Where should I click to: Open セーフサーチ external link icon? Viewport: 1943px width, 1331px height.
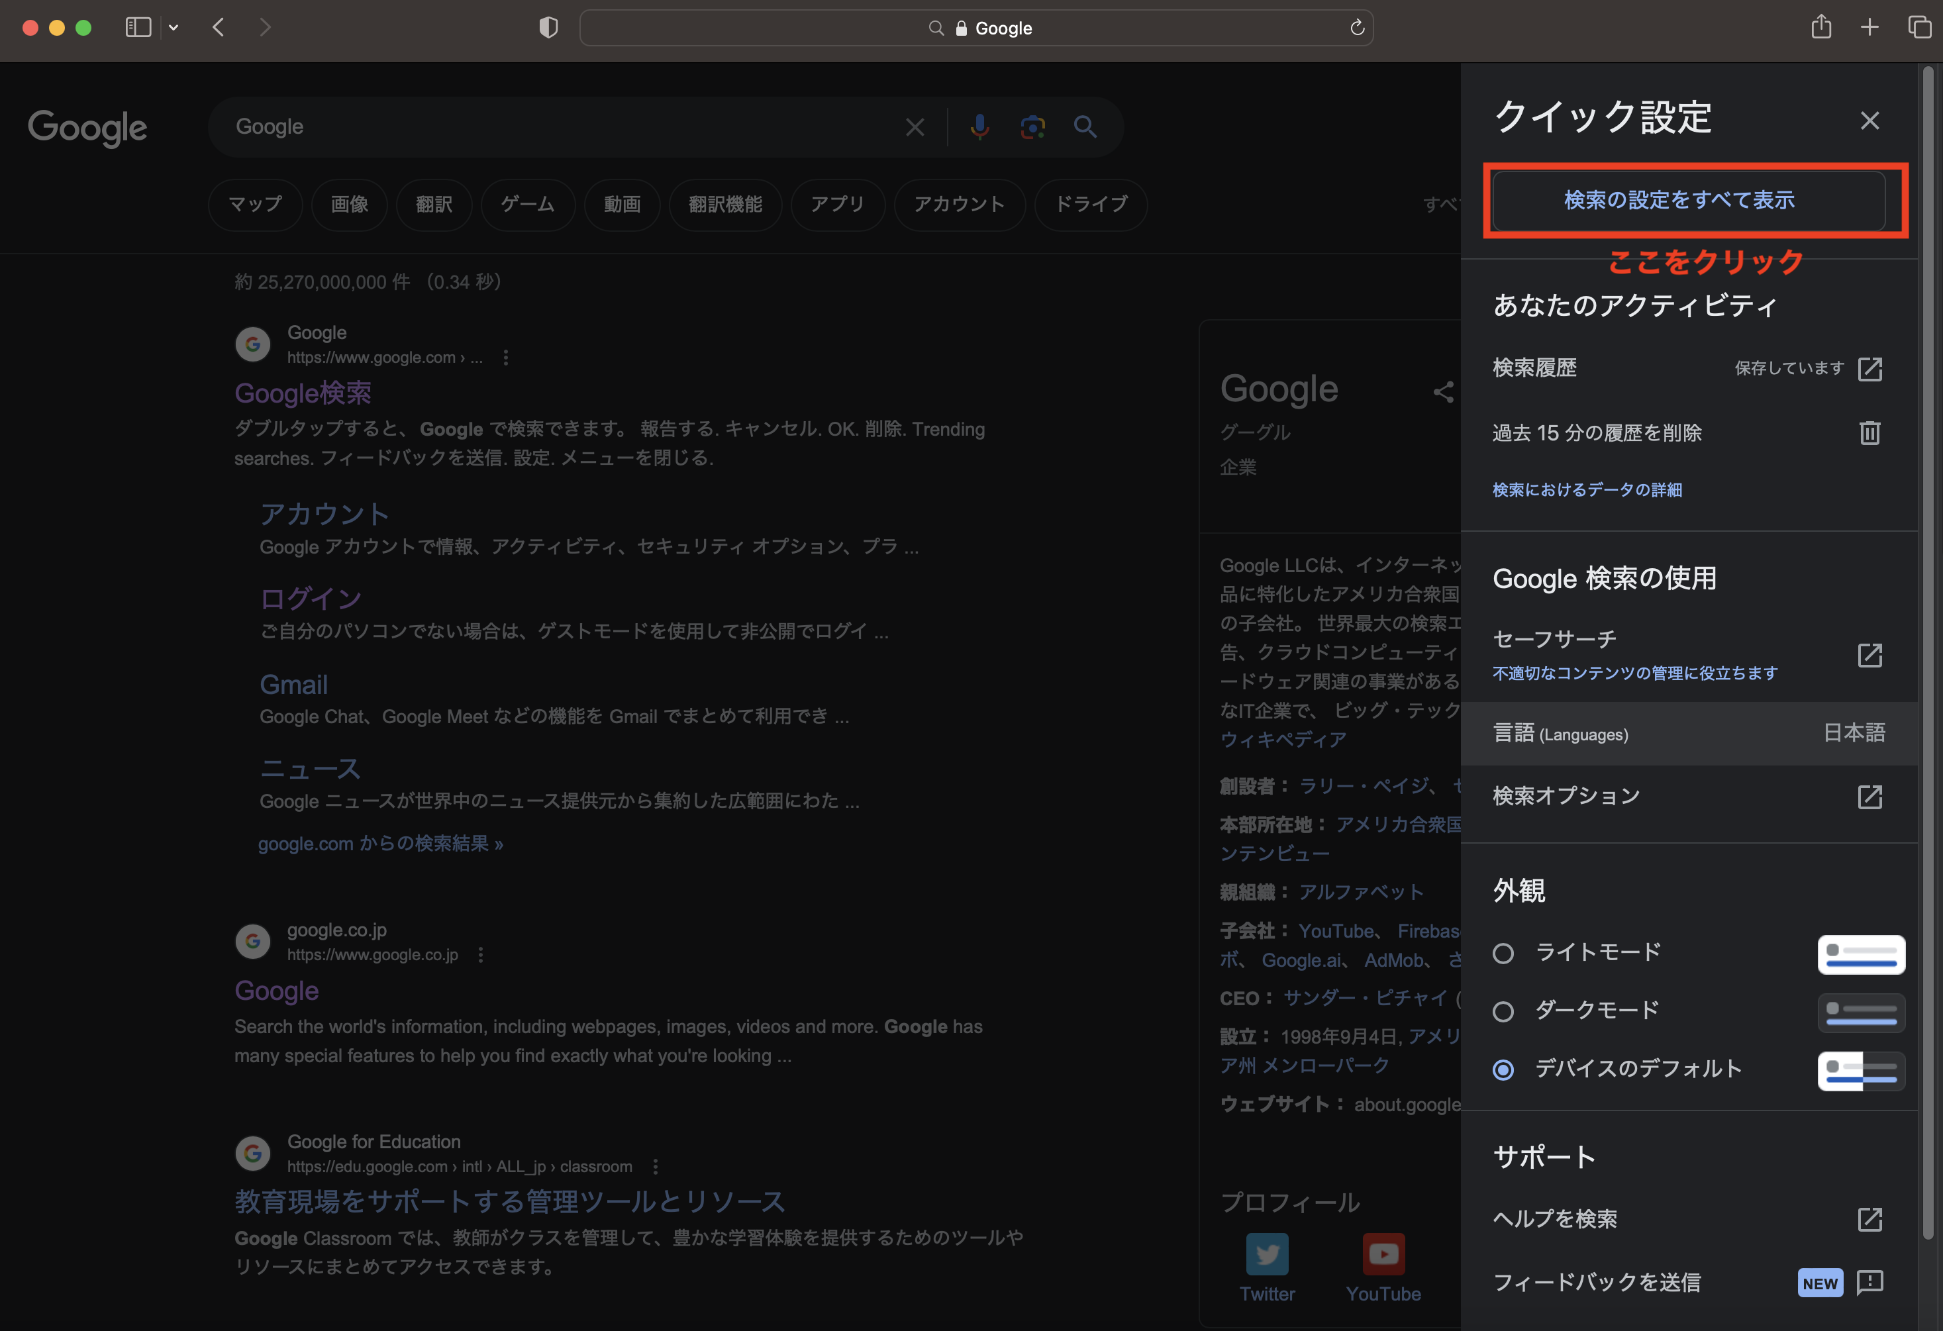click(1869, 656)
